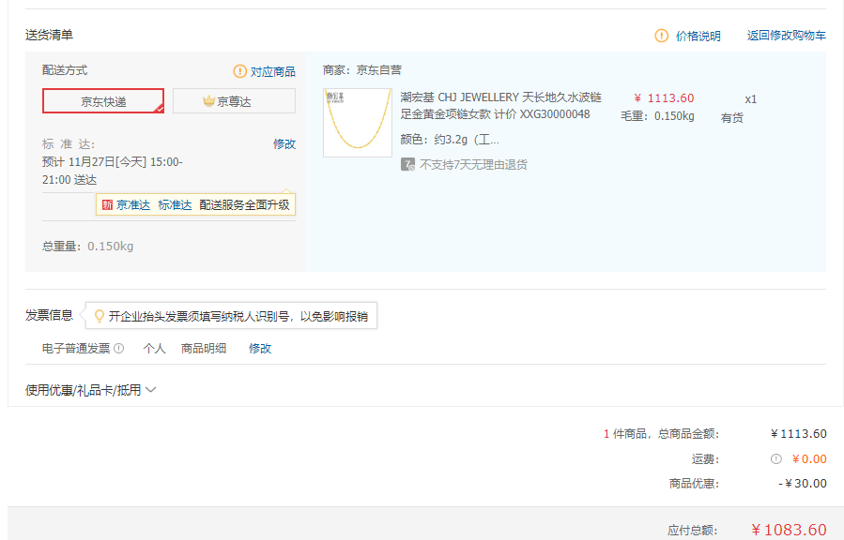Go back via 返回修改购物车
This screenshot has width=844, height=540.
tap(787, 36)
